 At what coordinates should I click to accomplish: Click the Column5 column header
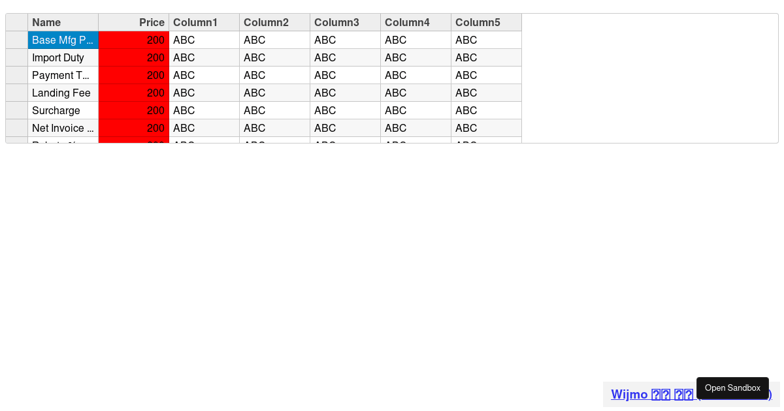click(x=486, y=22)
